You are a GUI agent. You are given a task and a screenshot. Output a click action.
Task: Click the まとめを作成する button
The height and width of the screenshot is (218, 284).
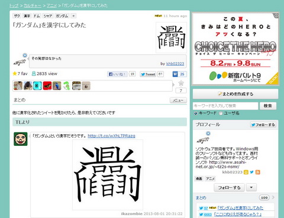(235, 94)
